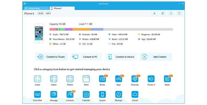
Task: Click the 145 badge on Contacts
Action: pyautogui.click(x=73, y=91)
